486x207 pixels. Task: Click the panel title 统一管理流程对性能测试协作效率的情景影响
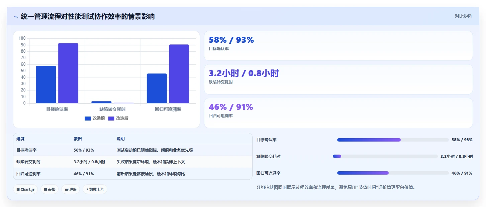tap(88, 16)
